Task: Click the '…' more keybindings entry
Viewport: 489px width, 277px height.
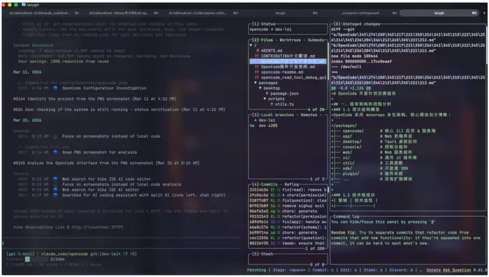Action: 421,270
